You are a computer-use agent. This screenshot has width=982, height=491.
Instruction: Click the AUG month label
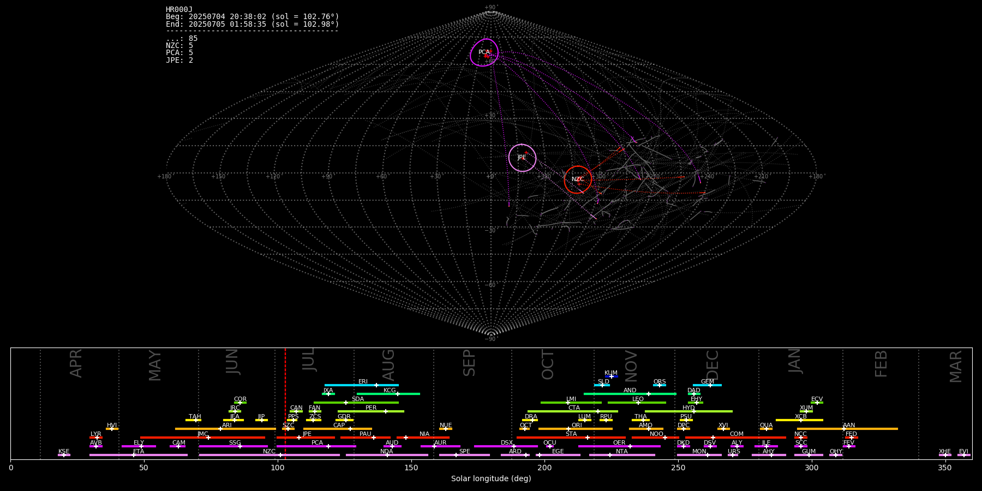(x=388, y=365)
